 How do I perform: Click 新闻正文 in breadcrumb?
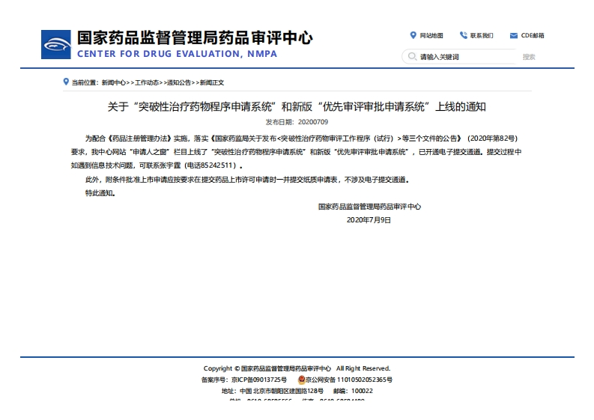click(212, 82)
